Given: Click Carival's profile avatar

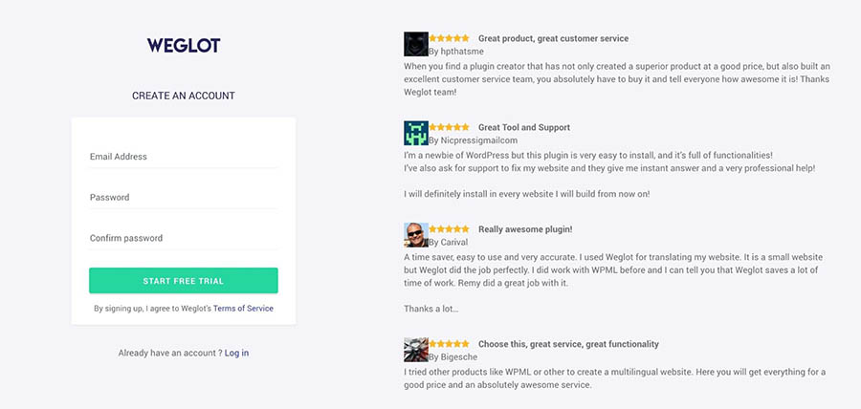Looking at the screenshot, I should (415, 235).
